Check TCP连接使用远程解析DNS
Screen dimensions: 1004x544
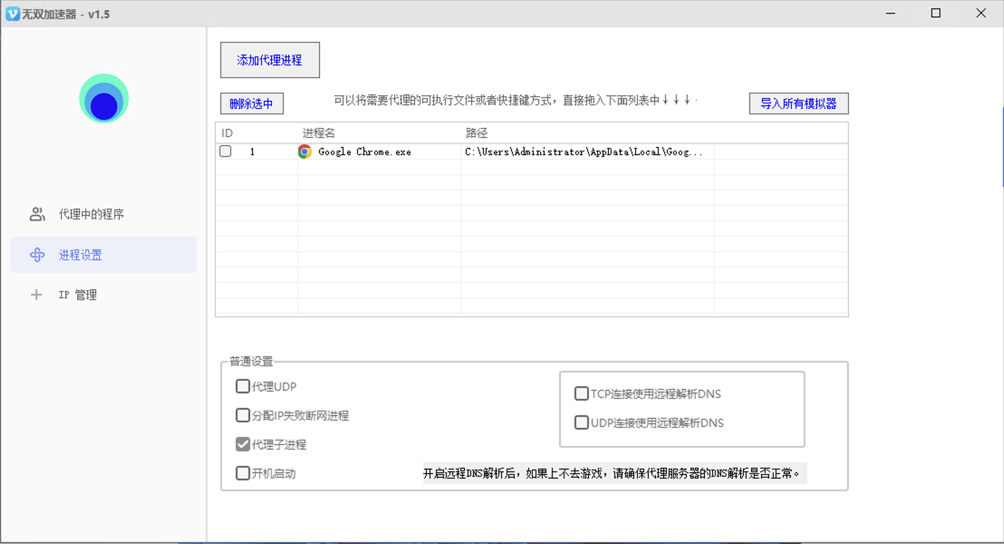[581, 393]
